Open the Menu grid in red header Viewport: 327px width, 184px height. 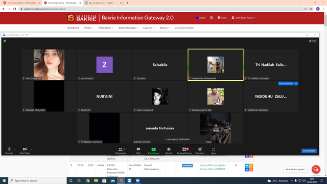pos(222,18)
